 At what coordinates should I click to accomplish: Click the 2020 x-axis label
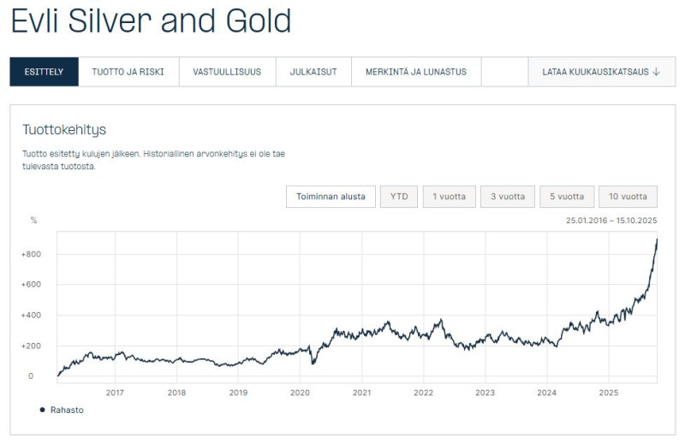[300, 393]
